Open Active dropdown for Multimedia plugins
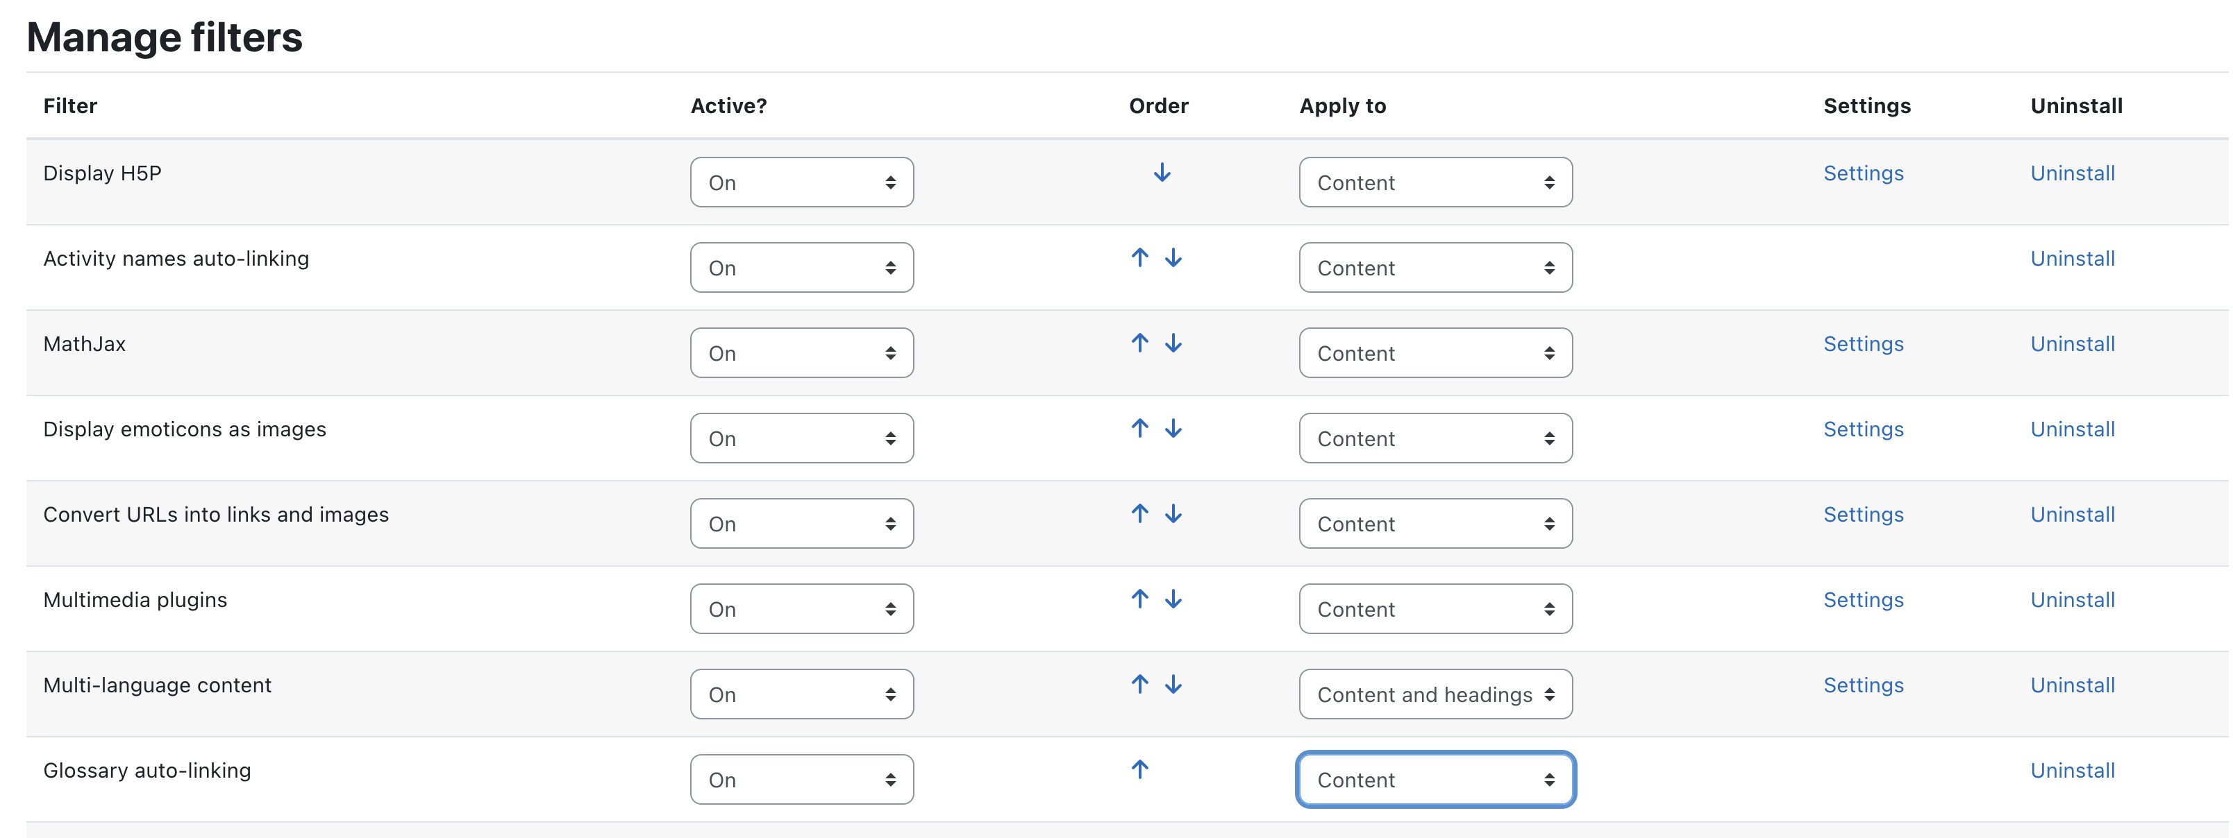Viewport: 2233px width, 838px height. (802, 608)
